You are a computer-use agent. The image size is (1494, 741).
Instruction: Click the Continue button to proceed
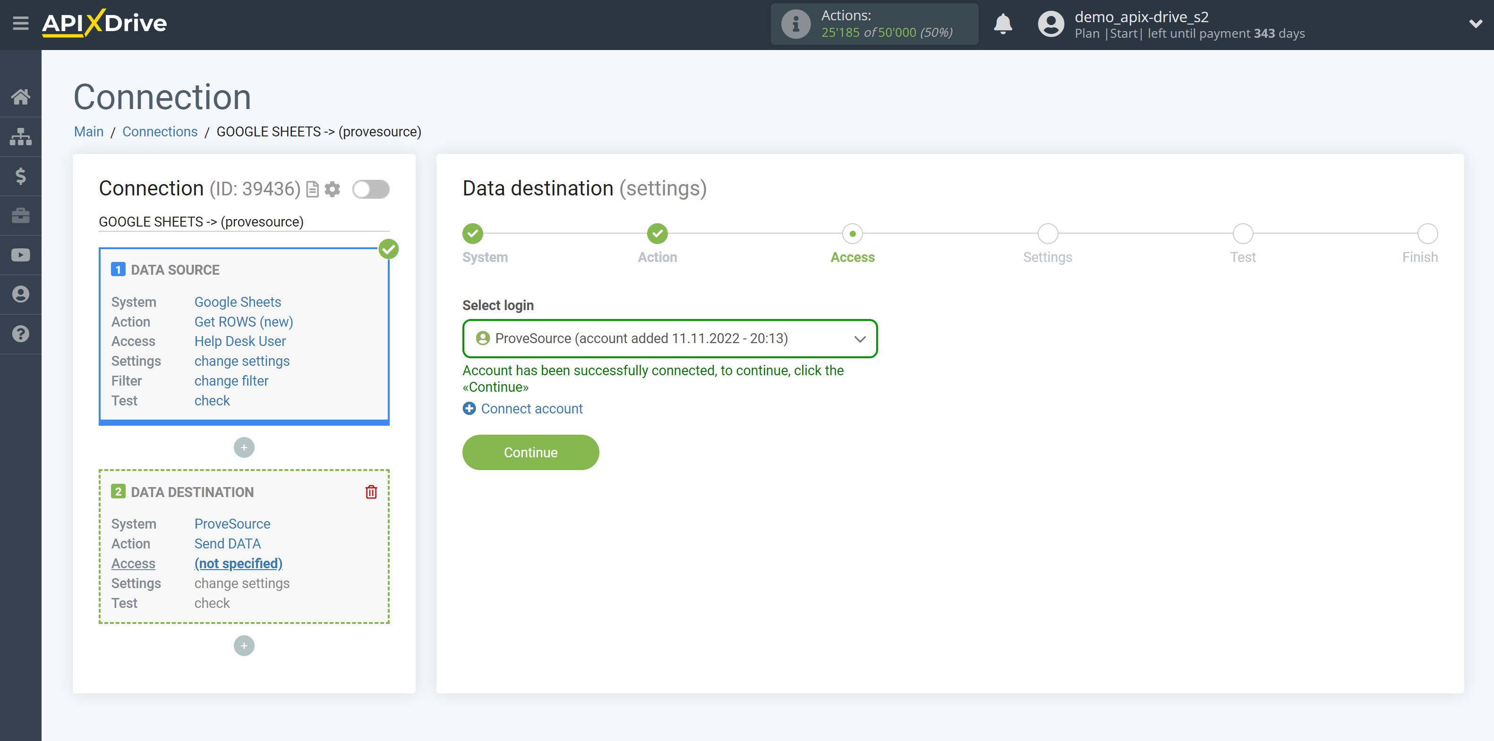click(531, 453)
